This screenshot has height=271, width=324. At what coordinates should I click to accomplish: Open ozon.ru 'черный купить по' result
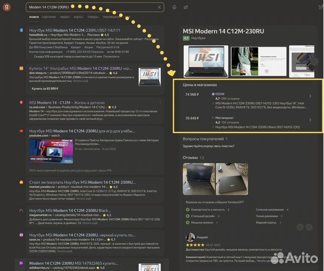82,235
